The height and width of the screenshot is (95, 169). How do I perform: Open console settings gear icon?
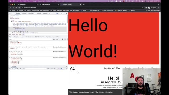[66, 69]
